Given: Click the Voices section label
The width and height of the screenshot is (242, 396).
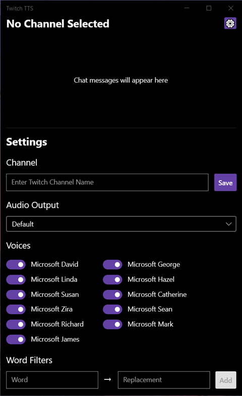Looking at the screenshot, I should (x=18, y=246).
